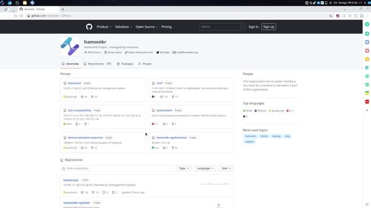
Task: Open the Language filter dropdown
Action: pyautogui.click(x=205, y=168)
